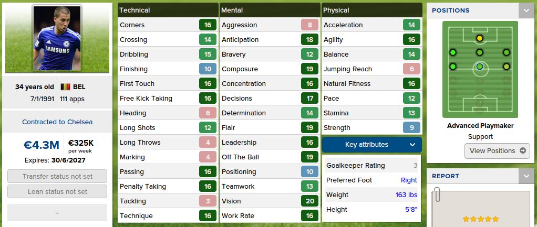The image size is (537, 227).
Task: Click the central midfielder position dot
Action: [479, 67]
